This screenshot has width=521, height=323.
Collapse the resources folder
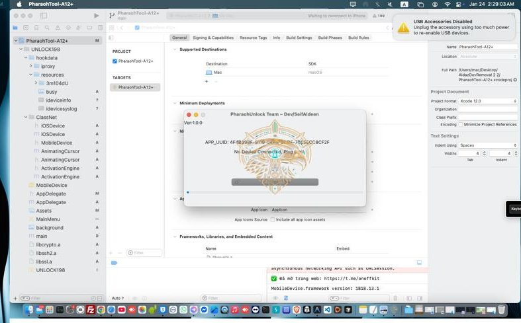[30, 75]
